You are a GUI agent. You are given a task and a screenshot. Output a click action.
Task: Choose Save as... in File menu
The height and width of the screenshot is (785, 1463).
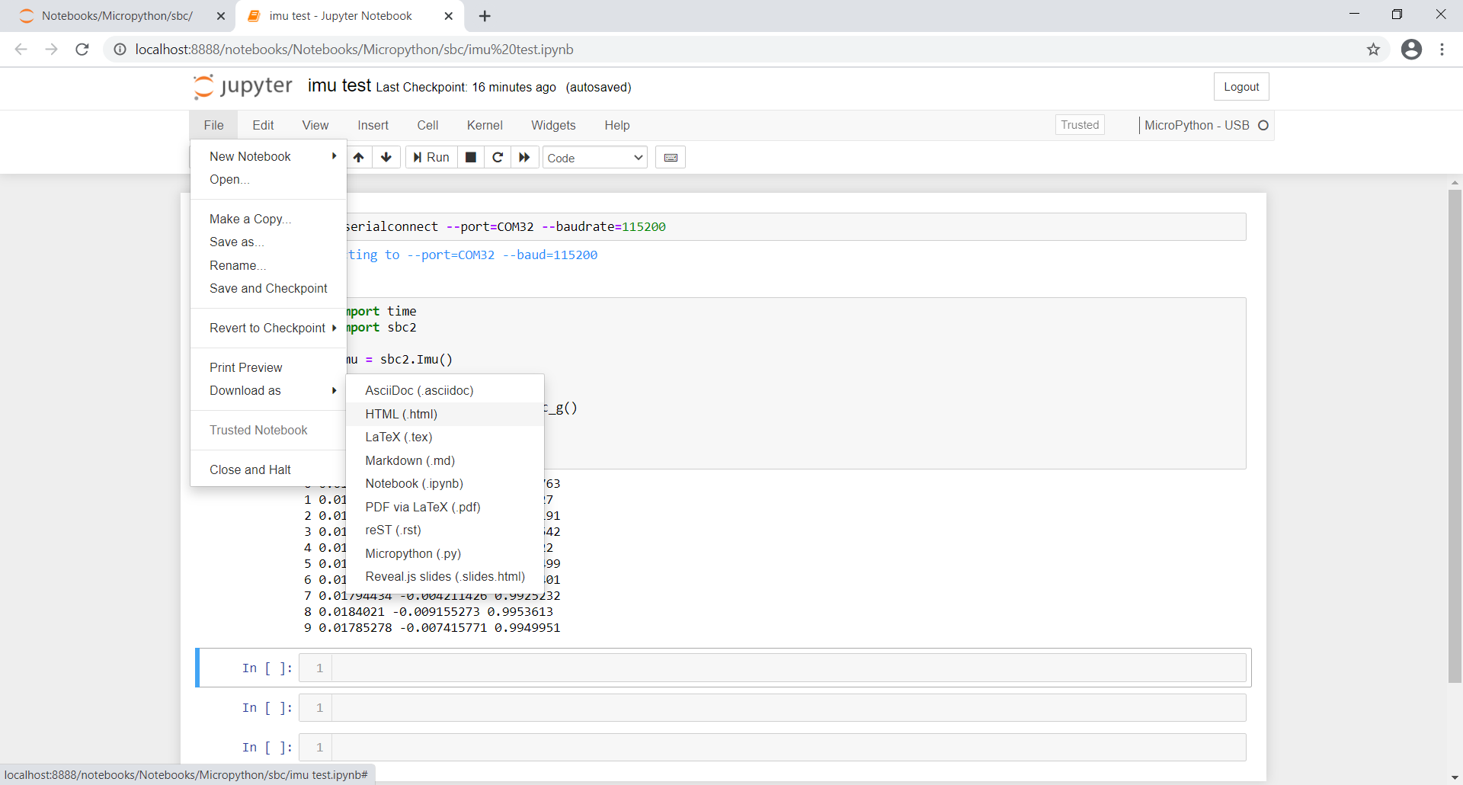coord(268,242)
